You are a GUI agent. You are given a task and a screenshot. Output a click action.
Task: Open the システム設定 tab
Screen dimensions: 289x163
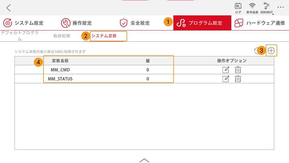[x=24, y=23]
